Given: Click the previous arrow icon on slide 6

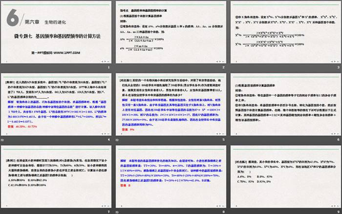Looking at the screenshot, I should pyautogui.click(x=332, y=134).
